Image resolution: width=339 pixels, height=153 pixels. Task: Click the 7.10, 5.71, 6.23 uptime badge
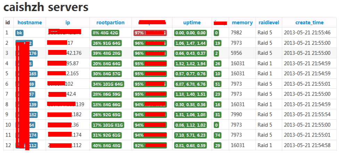[190, 135]
